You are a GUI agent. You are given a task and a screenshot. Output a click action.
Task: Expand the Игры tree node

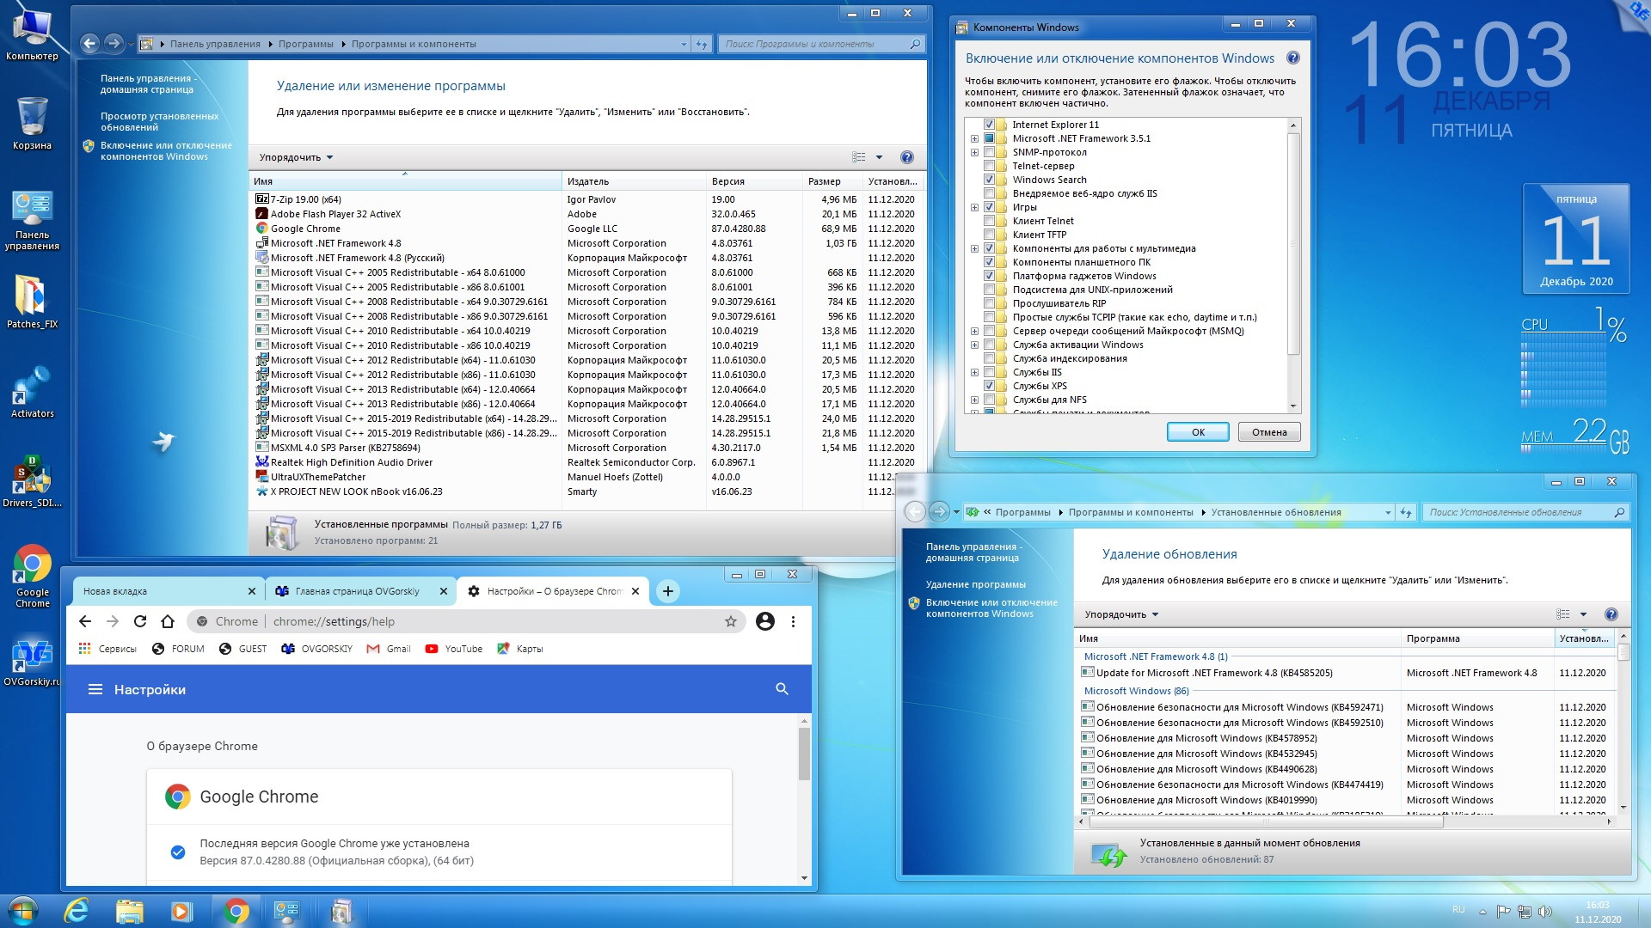click(974, 207)
